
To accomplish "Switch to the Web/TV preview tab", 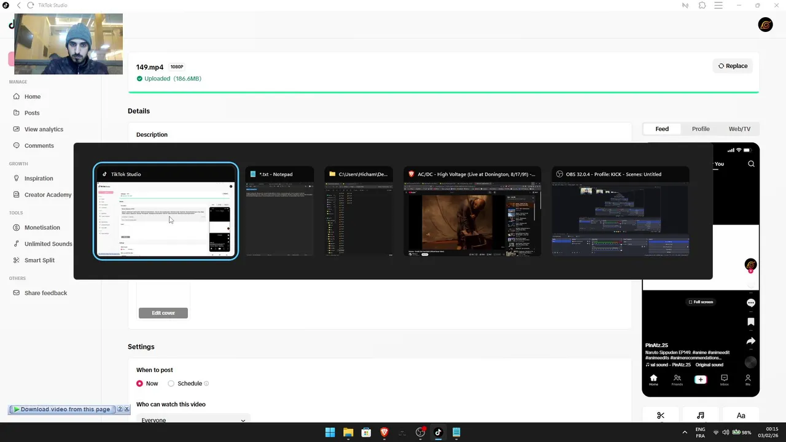I will pos(739,129).
